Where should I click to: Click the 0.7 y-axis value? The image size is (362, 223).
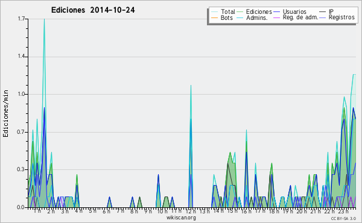coord(21,132)
